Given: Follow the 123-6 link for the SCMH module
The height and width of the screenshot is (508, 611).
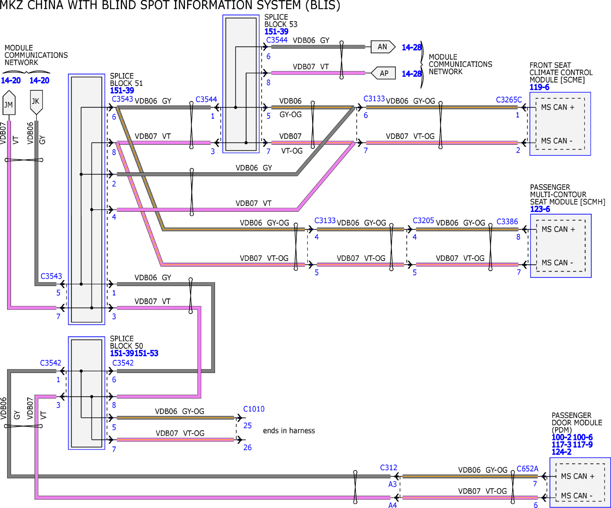Looking at the screenshot, I should click(540, 209).
